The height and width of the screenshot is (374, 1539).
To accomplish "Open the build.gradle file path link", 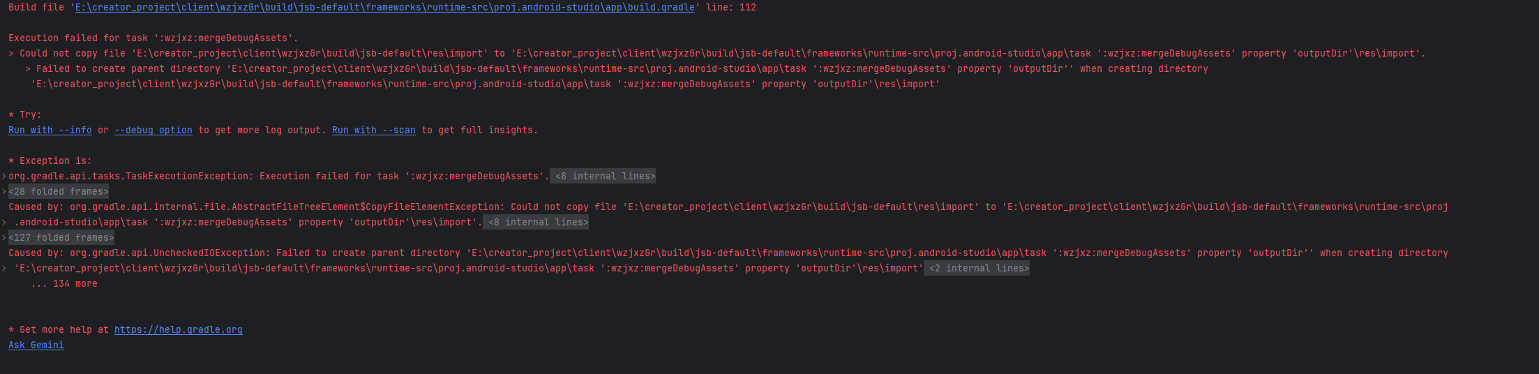I will pyautogui.click(x=384, y=8).
